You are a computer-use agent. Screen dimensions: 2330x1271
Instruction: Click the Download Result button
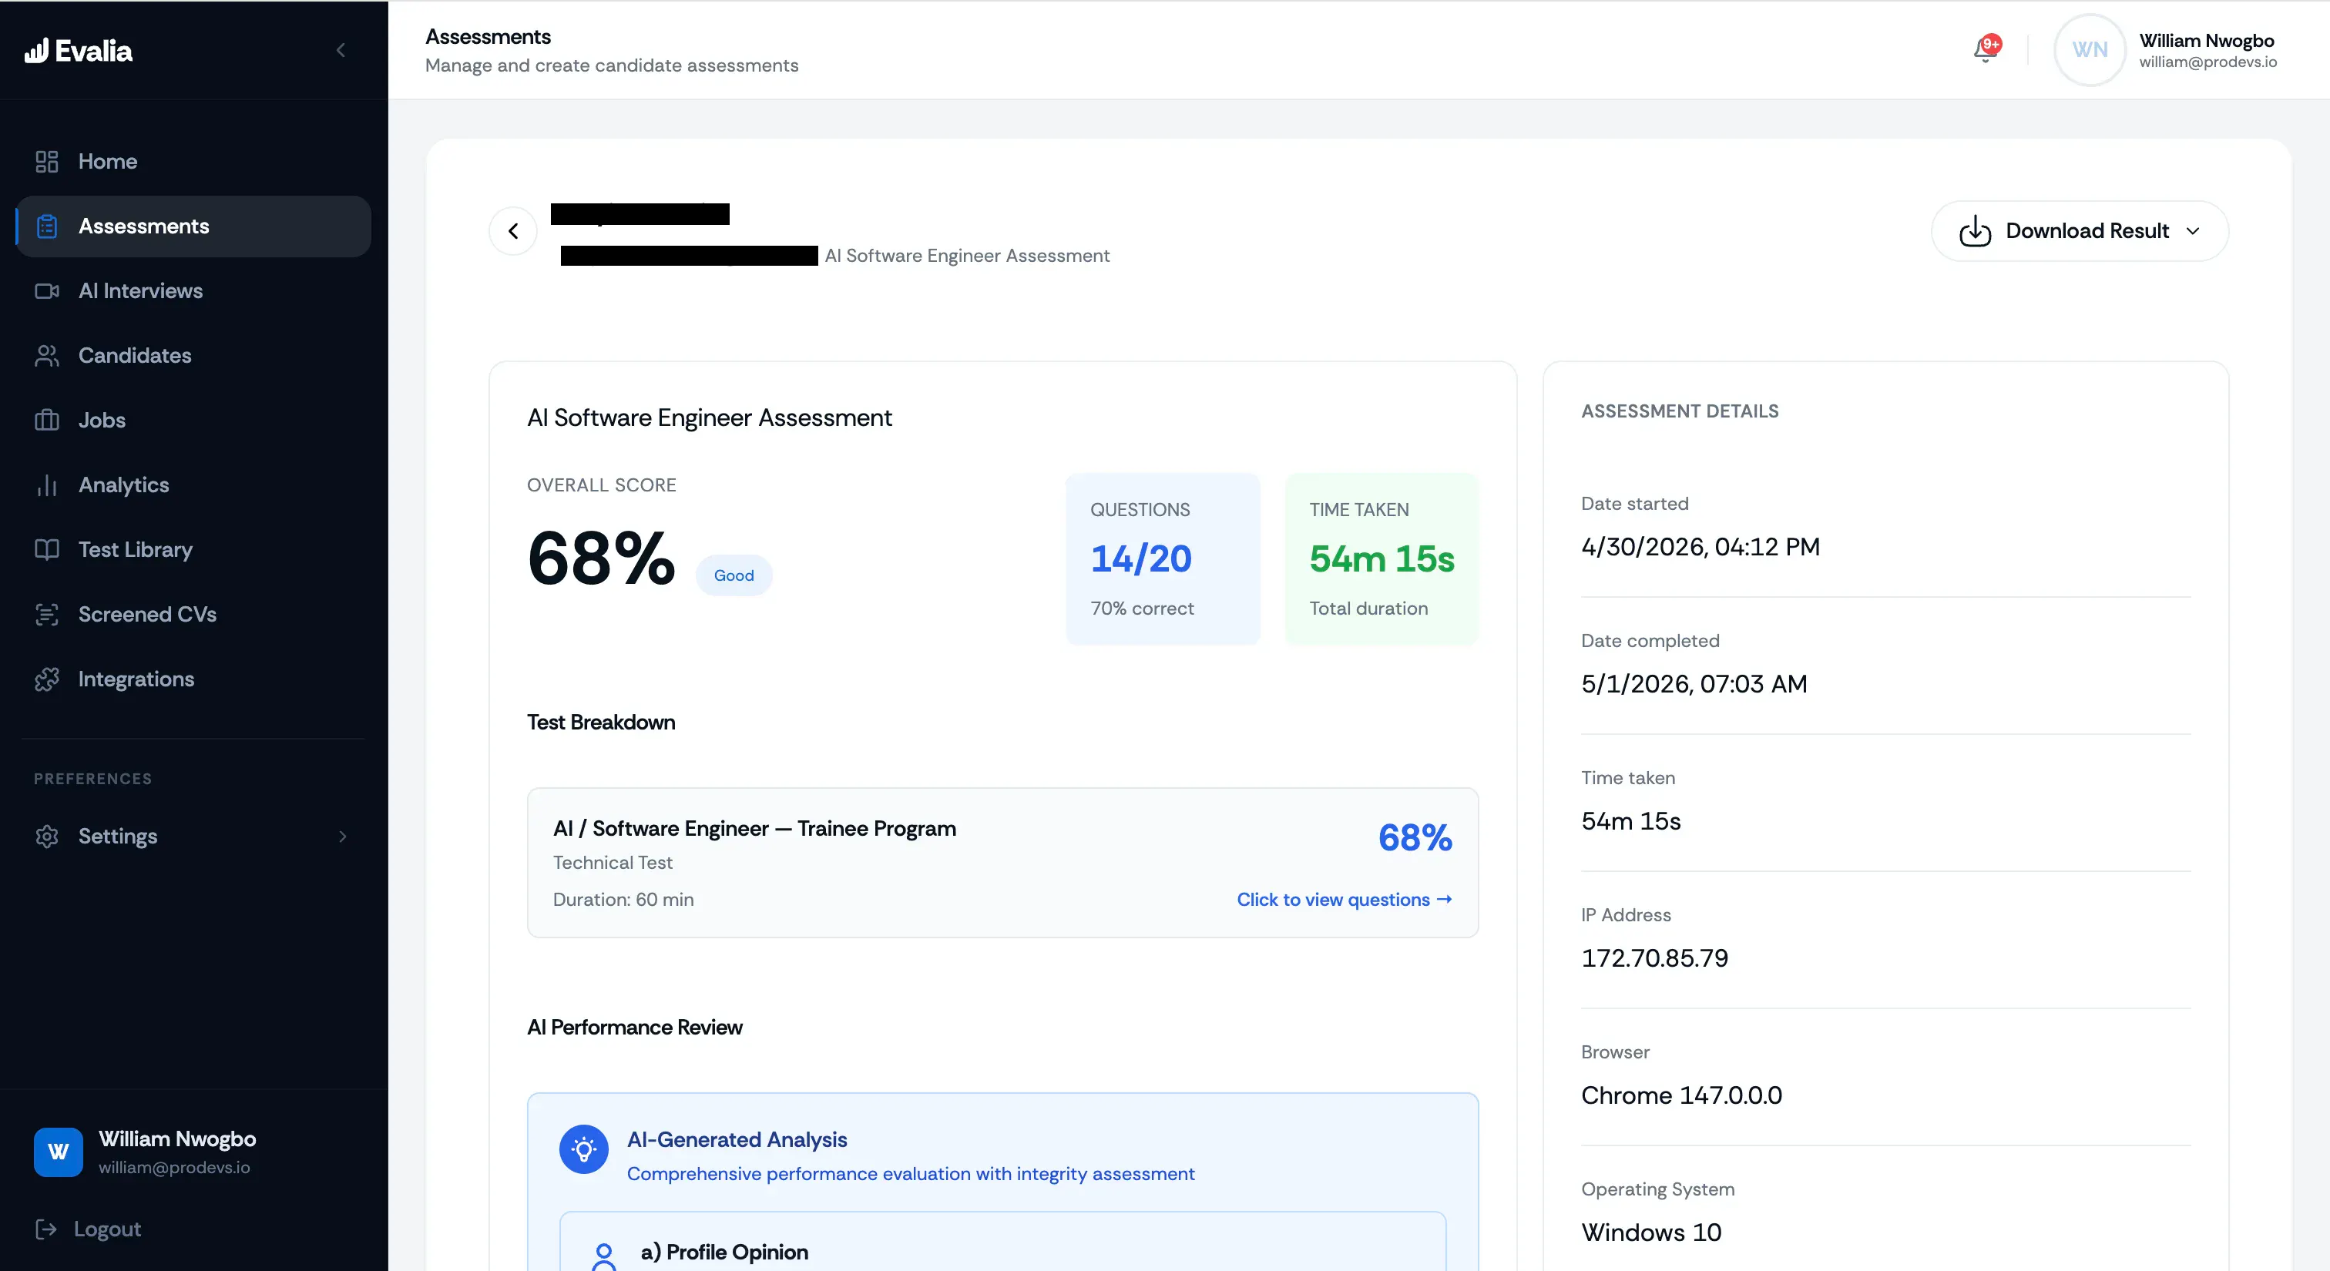2080,231
